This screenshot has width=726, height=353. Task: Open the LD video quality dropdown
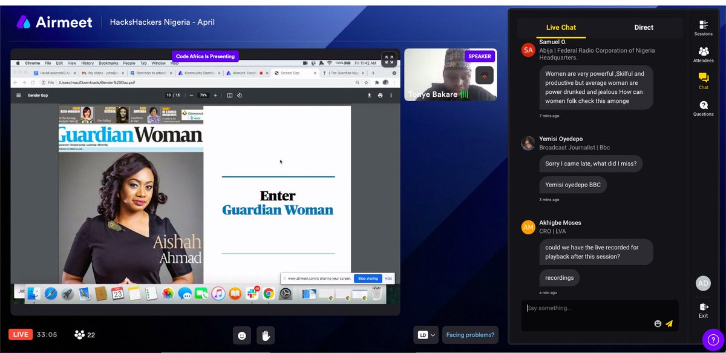pyautogui.click(x=426, y=335)
